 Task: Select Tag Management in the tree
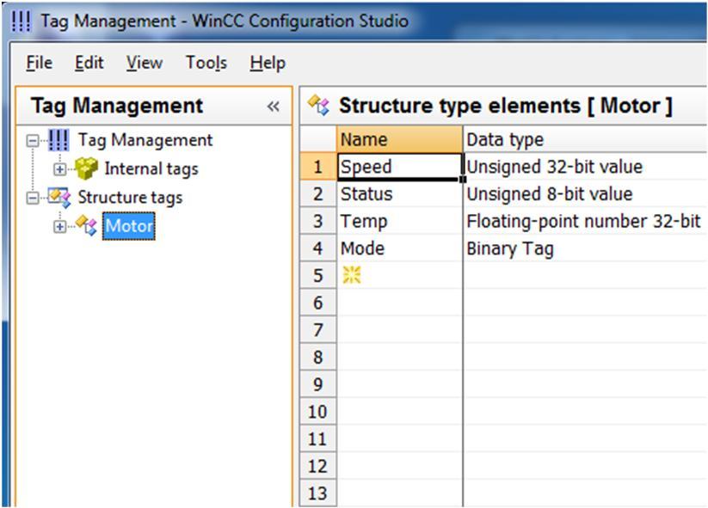[x=145, y=140]
